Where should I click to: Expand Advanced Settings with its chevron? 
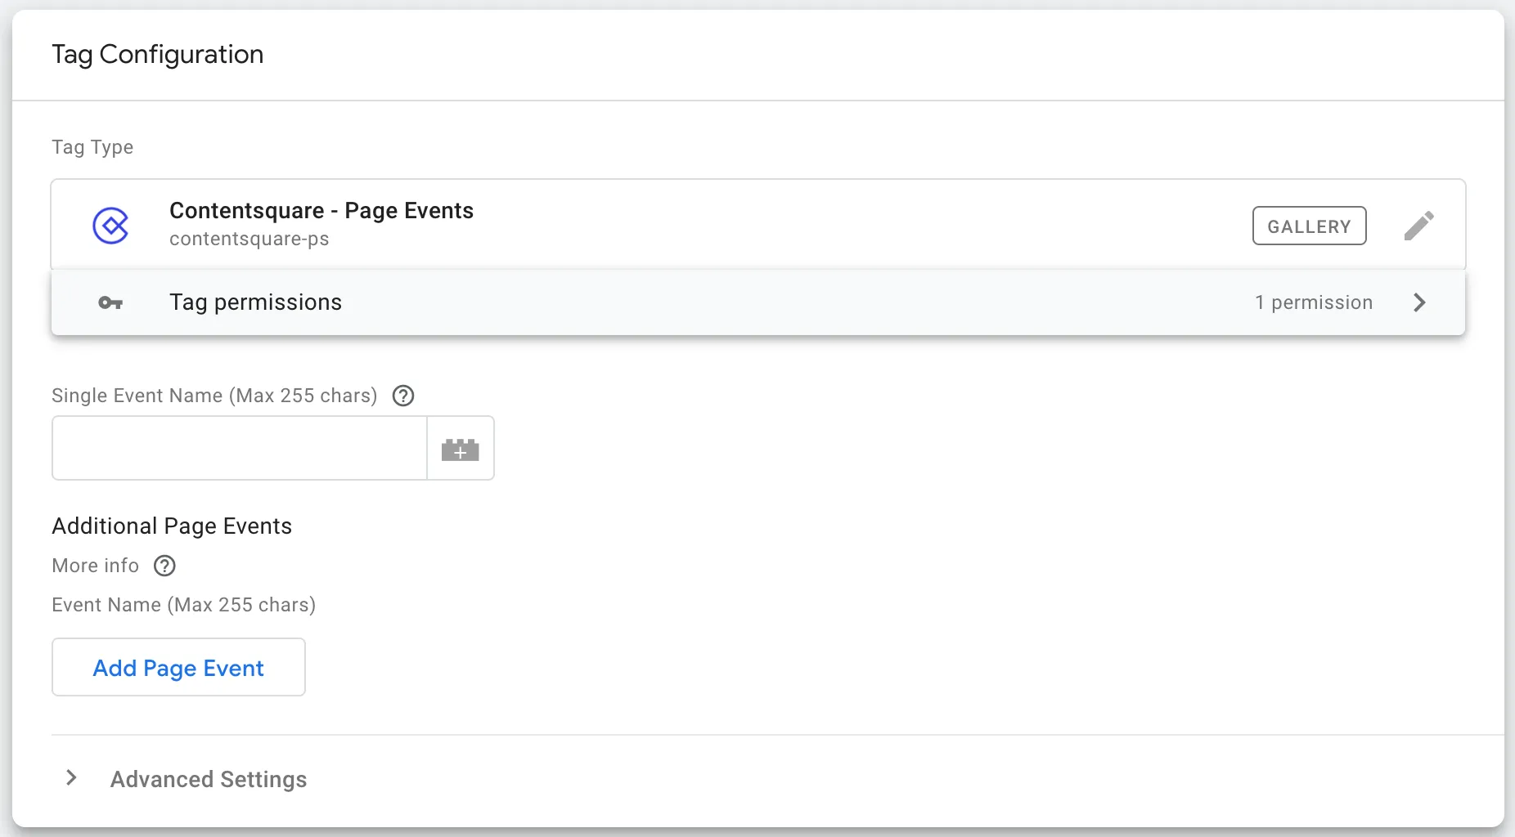point(71,778)
